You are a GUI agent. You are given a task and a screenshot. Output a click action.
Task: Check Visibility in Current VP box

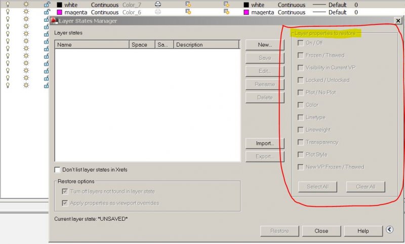tap(300, 68)
